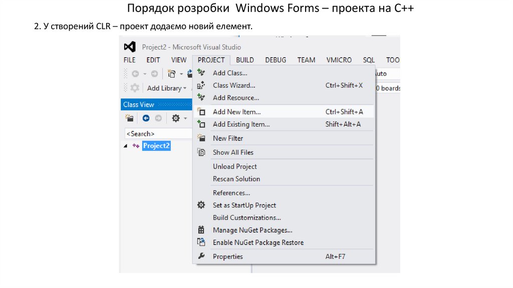The image size is (513, 288).
Task: Open the New Project dropdown arrow
Action: (x=181, y=74)
